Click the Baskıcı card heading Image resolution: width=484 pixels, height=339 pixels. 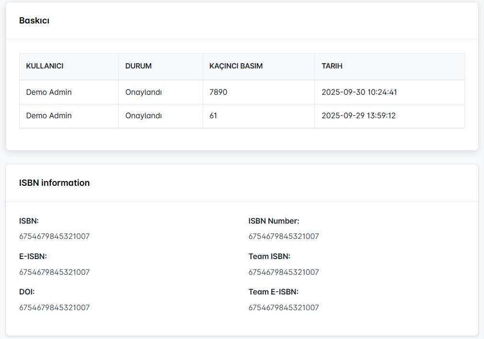click(34, 21)
